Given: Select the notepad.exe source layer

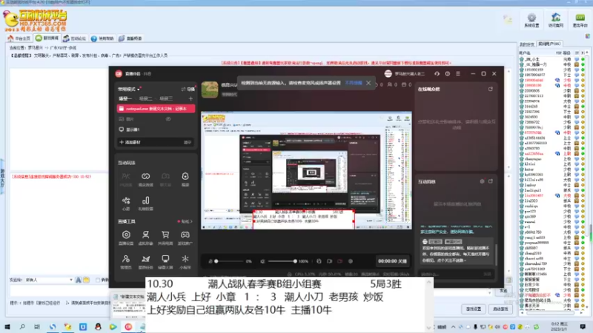Looking at the screenshot, I should click(156, 109).
